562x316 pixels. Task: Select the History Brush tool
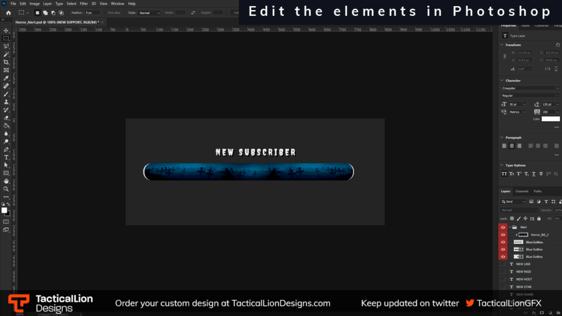click(6, 109)
